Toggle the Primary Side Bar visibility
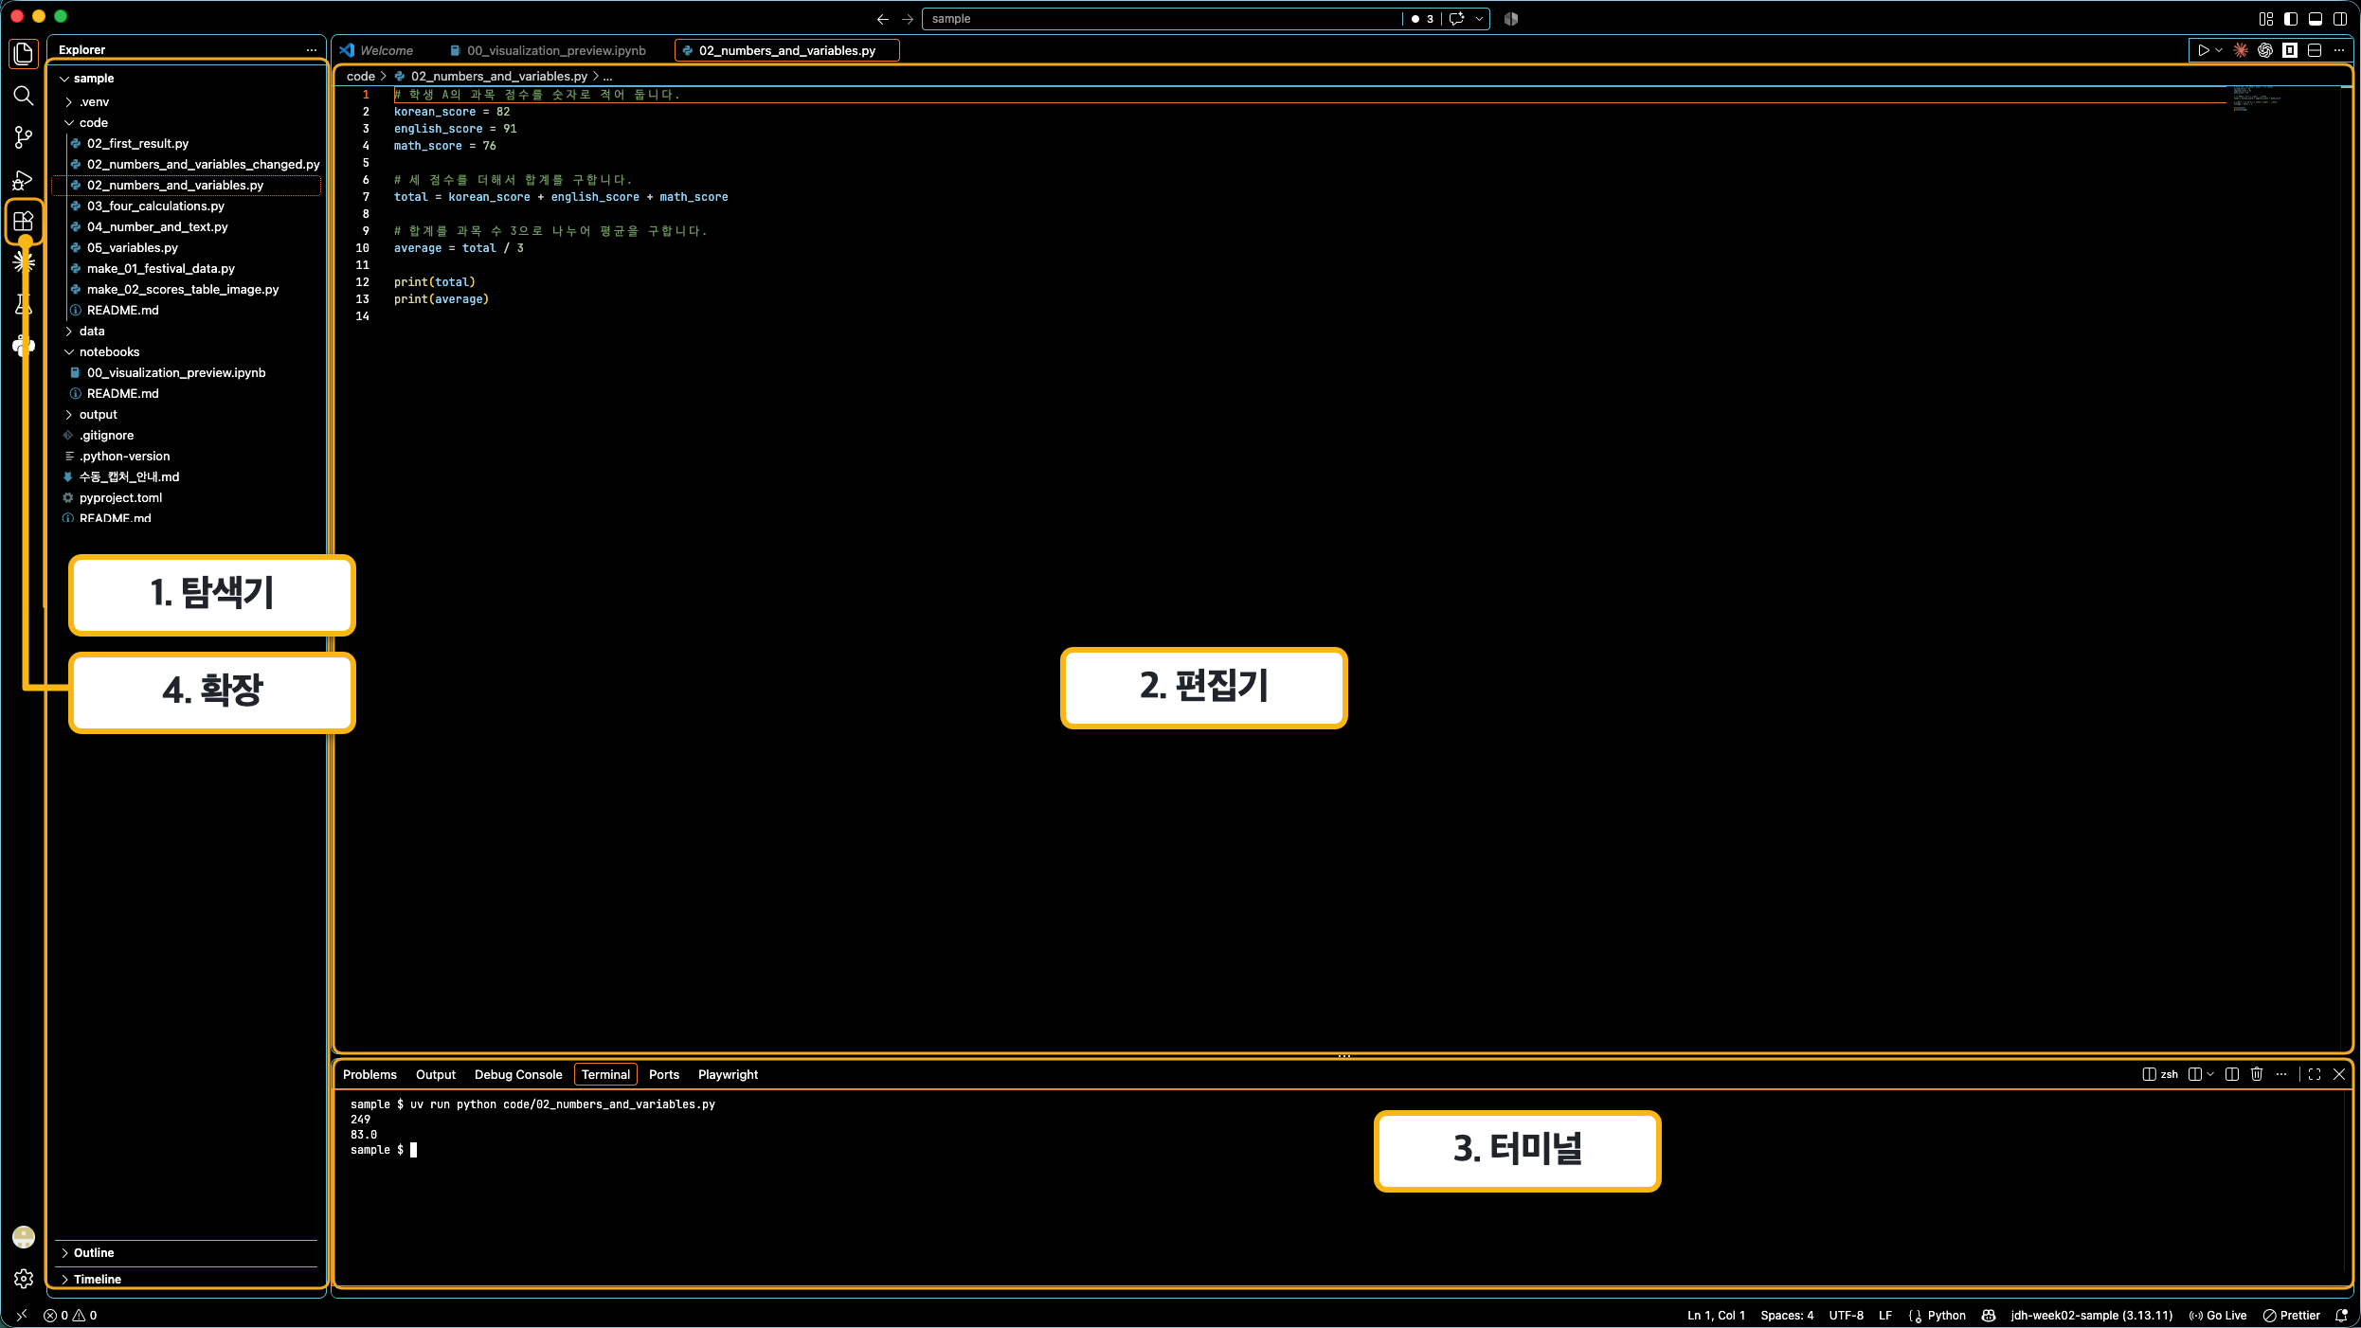This screenshot has width=2361, height=1328. [2291, 19]
